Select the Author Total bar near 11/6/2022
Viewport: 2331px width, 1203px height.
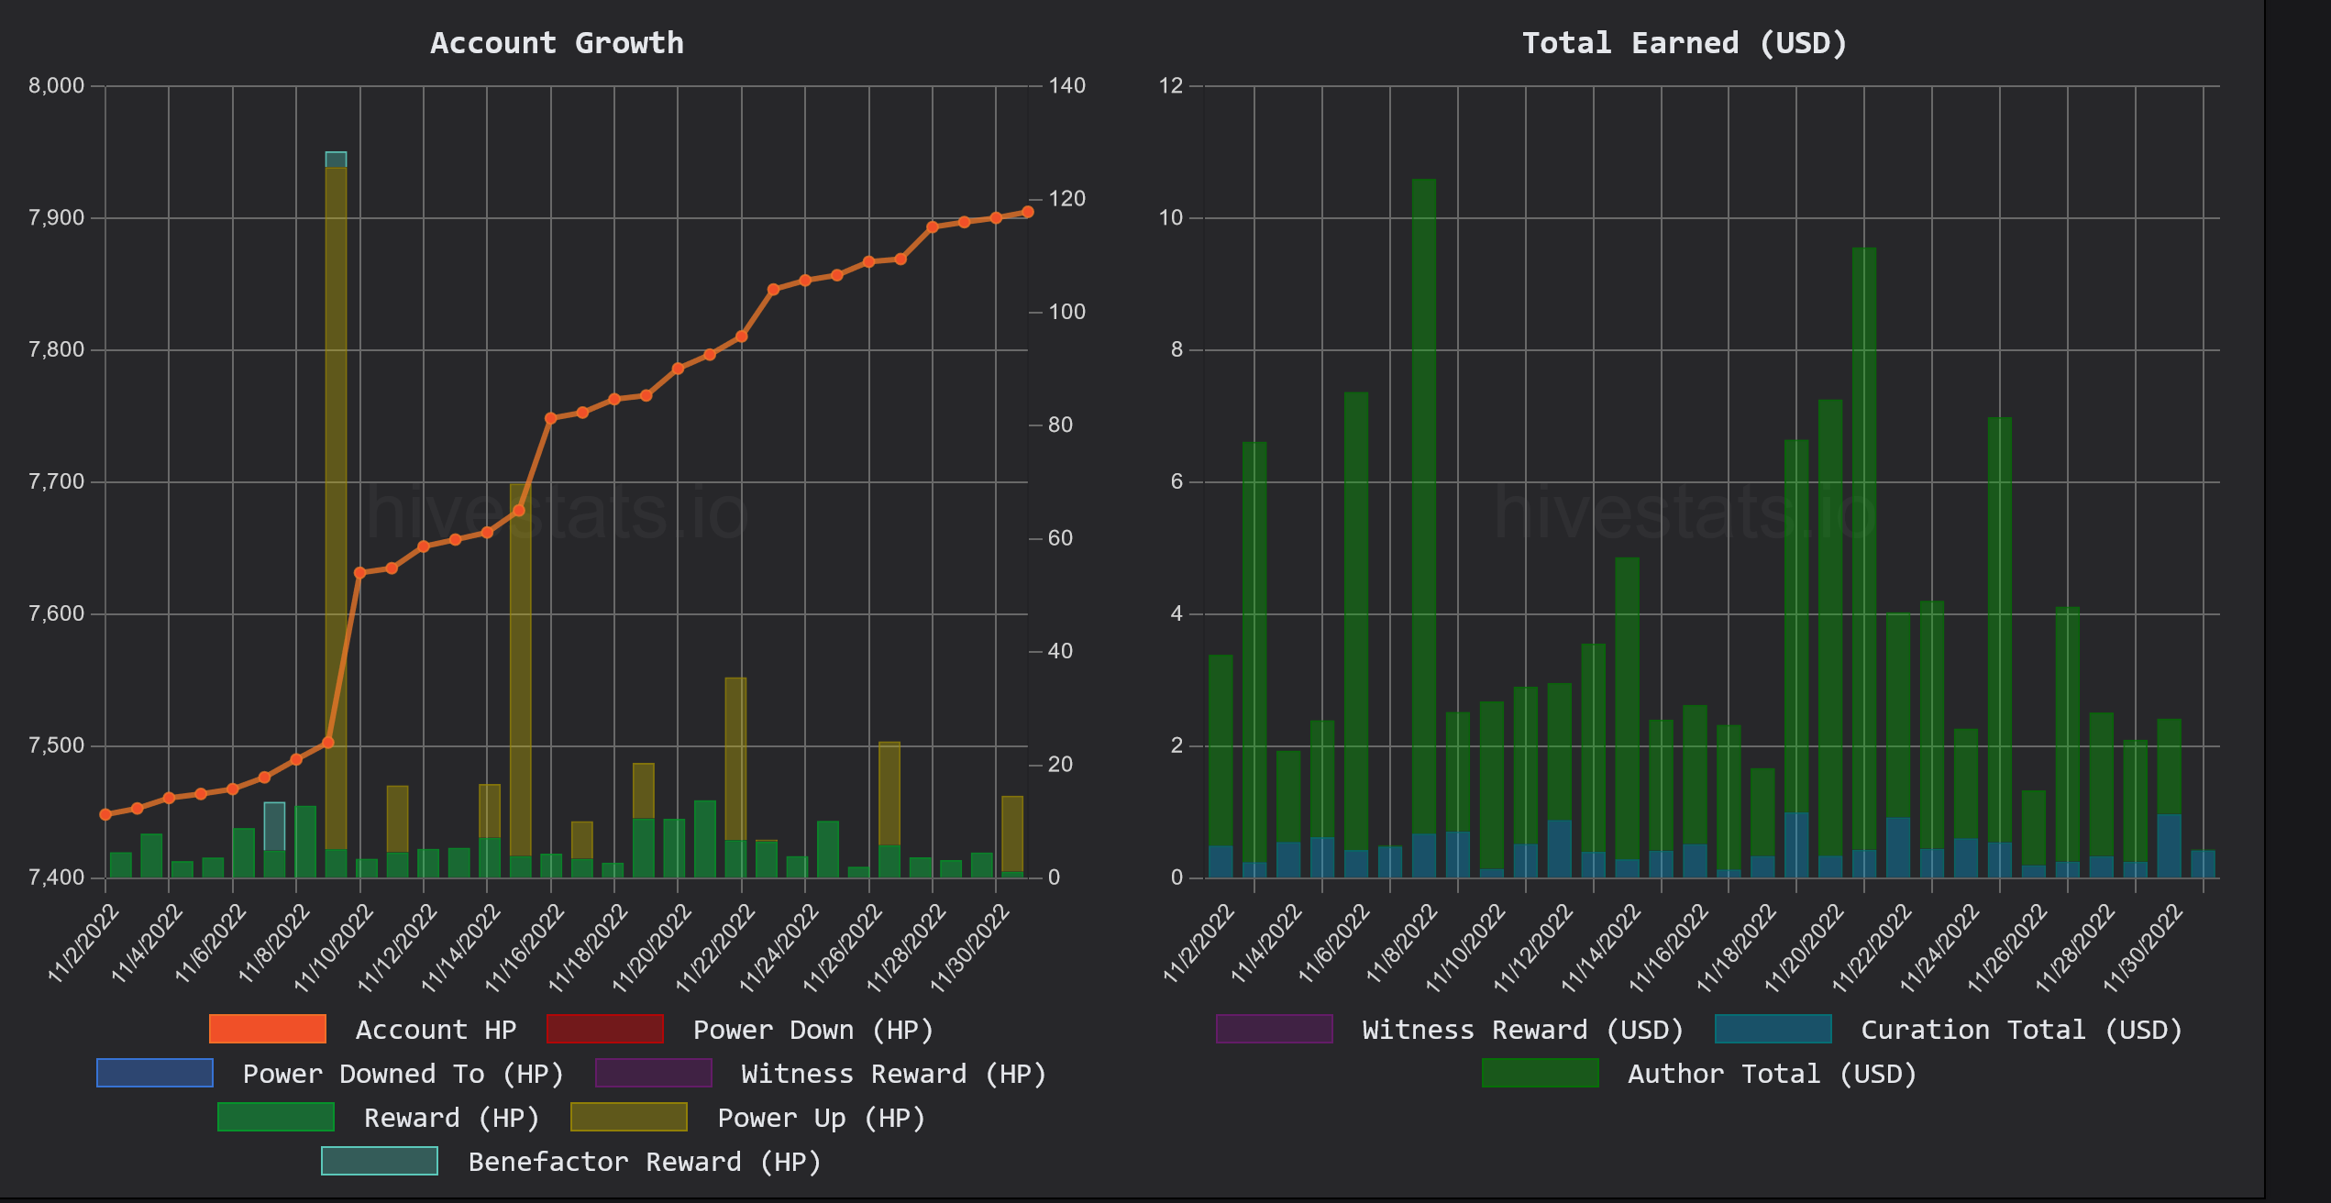(x=1356, y=621)
